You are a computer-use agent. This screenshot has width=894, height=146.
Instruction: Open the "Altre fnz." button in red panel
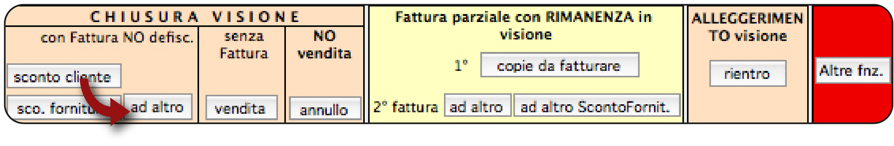[853, 70]
